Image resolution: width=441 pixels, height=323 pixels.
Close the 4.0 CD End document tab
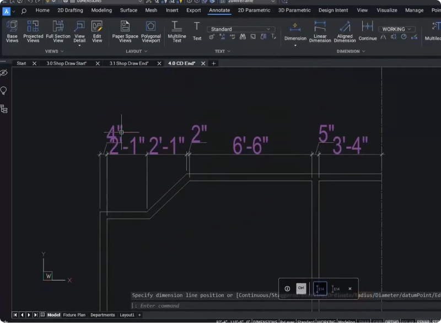[203, 63]
